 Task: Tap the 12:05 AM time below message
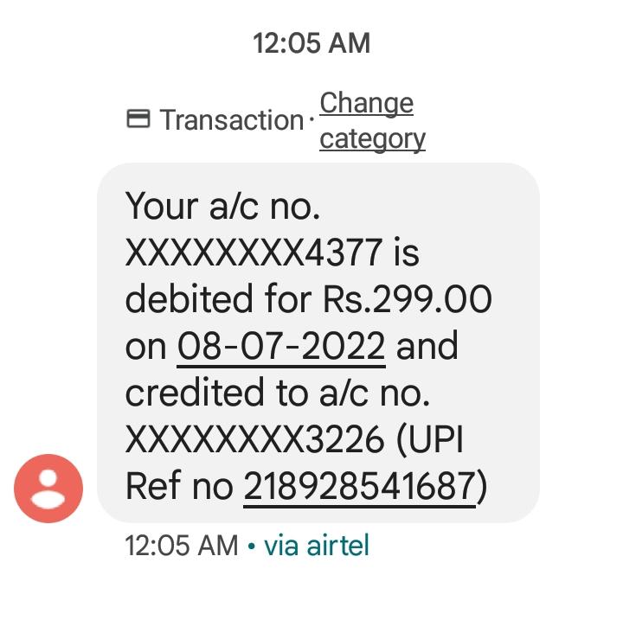coord(182,546)
